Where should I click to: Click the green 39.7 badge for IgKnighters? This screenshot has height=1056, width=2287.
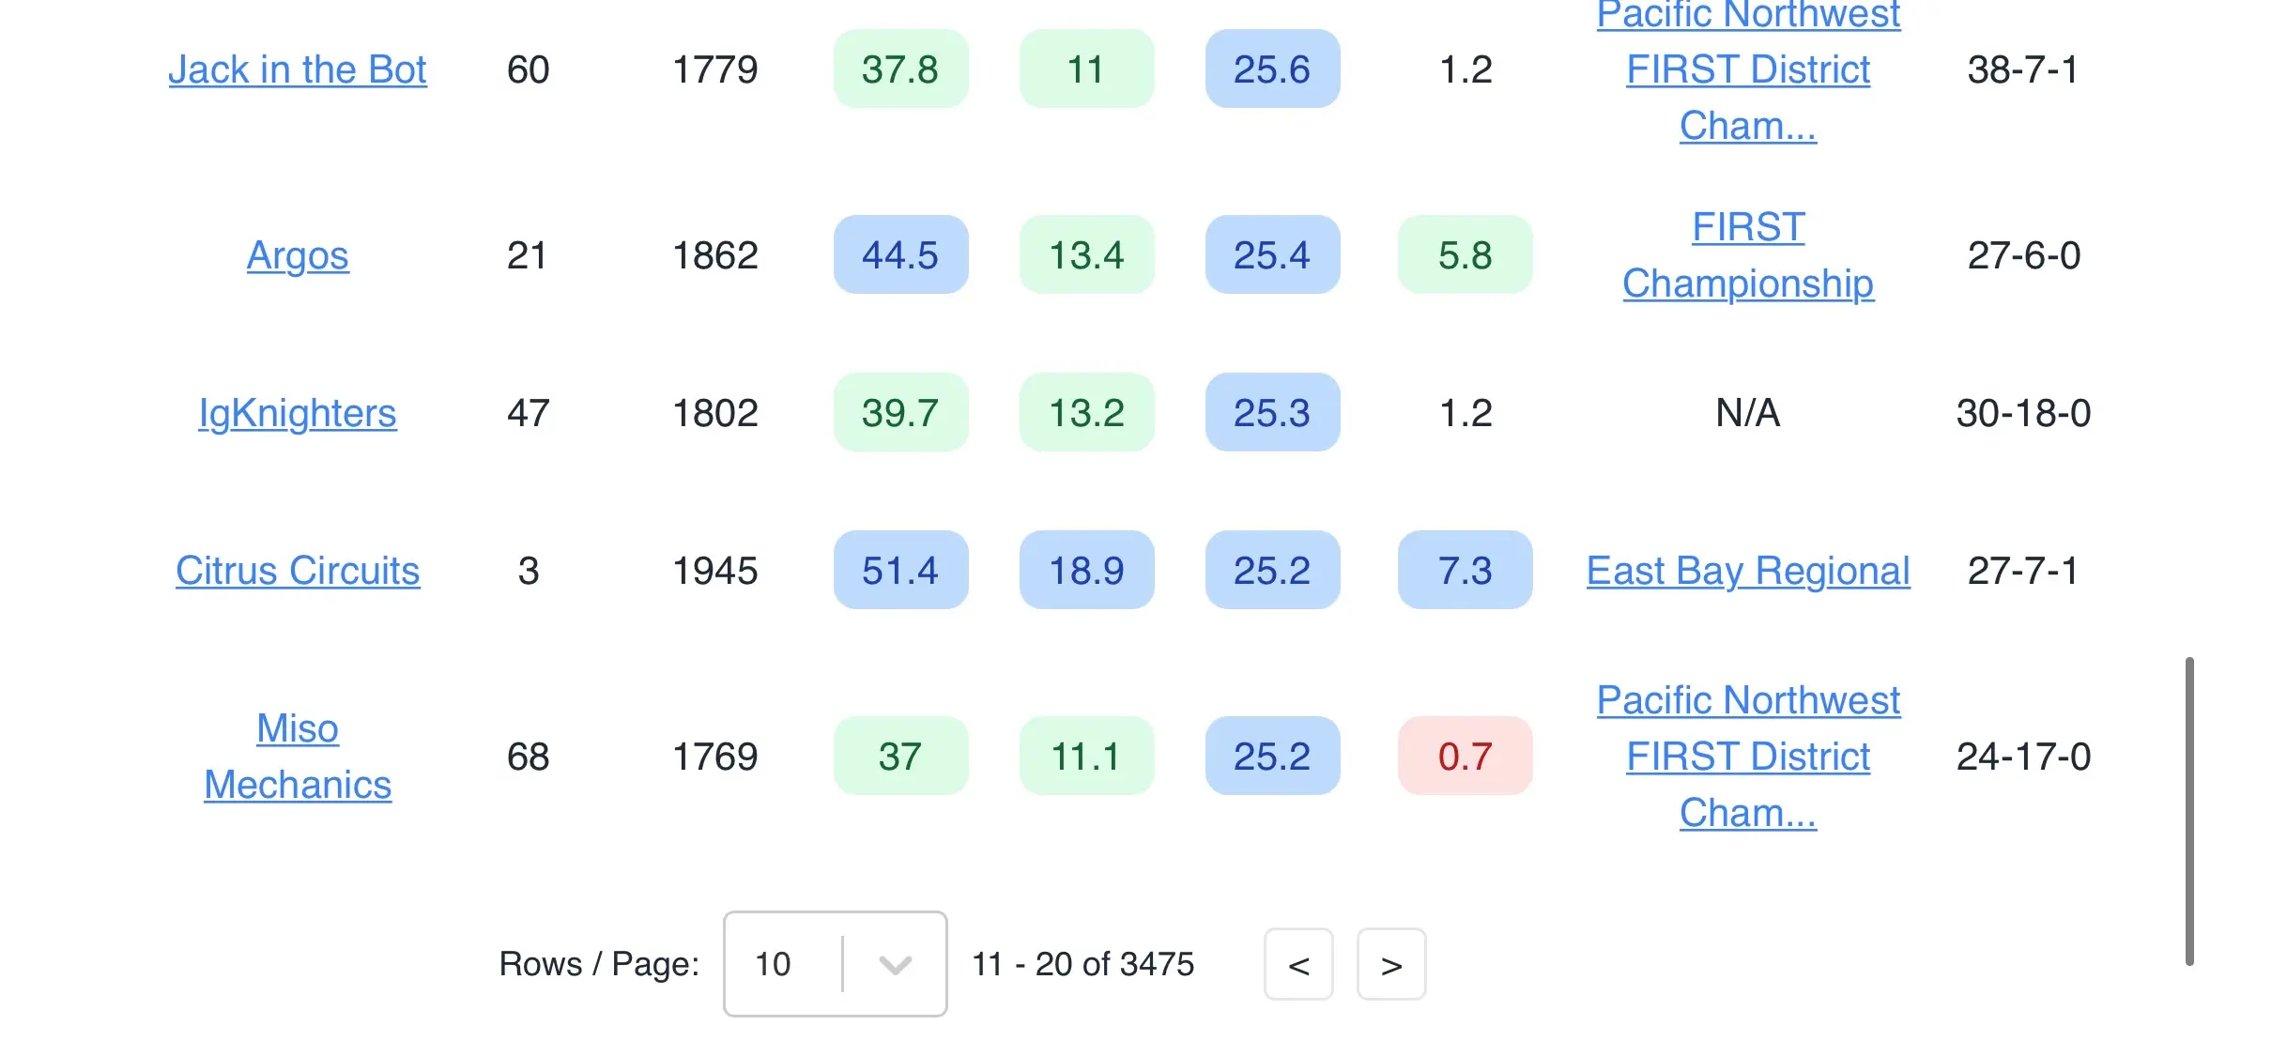(x=899, y=413)
